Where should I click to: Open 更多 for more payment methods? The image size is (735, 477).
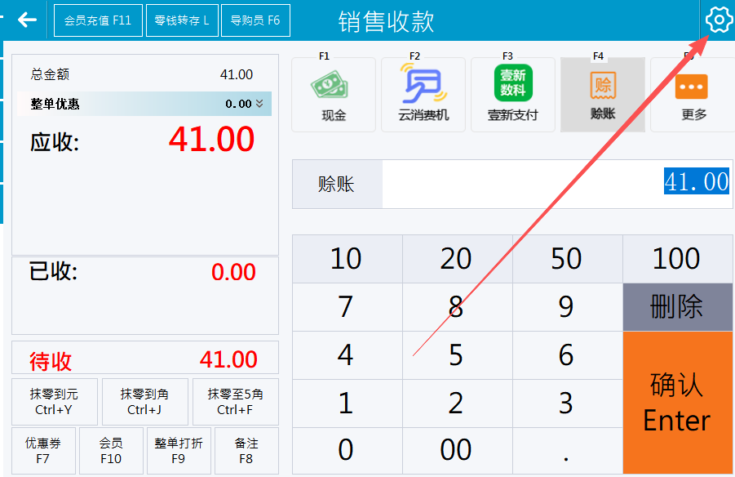point(693,95)
